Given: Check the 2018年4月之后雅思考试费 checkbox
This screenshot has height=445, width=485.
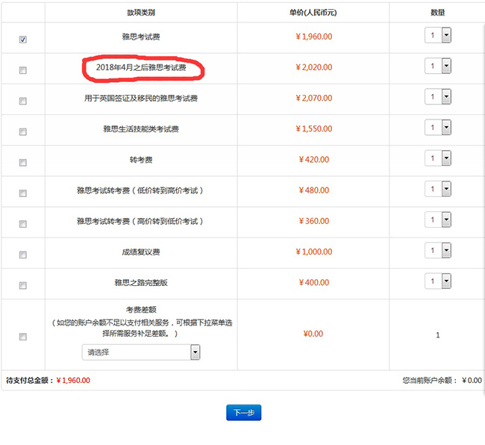Looking at the screenshot, I should [22, 70].
